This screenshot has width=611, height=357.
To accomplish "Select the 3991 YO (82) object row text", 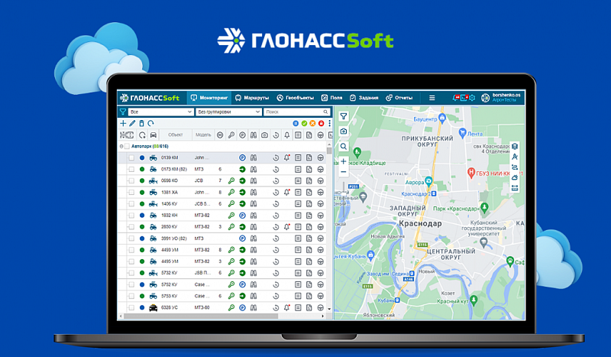I will [x=174, y=239].
